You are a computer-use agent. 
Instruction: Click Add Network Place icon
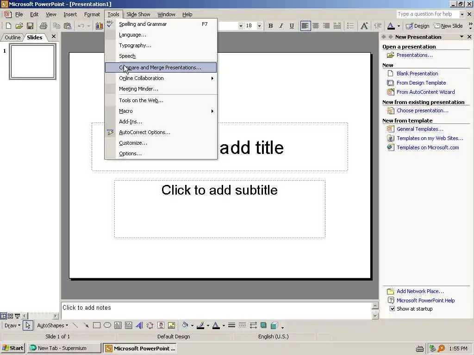tap(391, 291)
